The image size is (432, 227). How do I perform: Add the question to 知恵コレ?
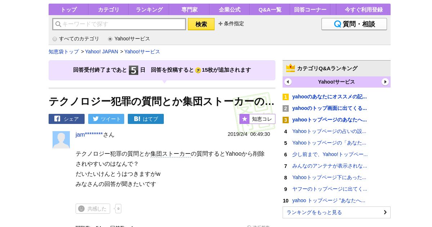coord(257,119)
